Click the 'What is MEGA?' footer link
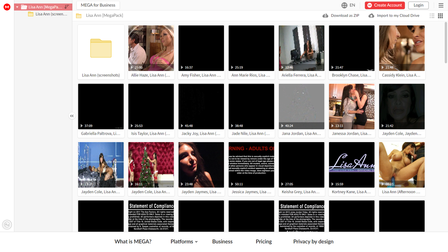The height and width of the screenshot is (252, 448). pos(133,241)
